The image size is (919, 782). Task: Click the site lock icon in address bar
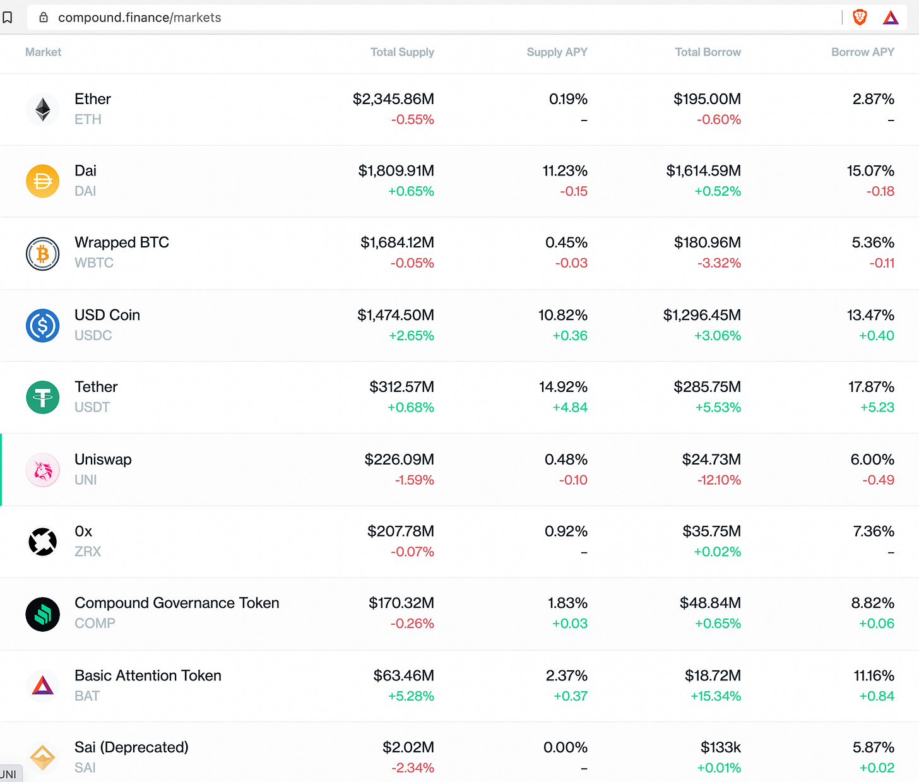44,18
